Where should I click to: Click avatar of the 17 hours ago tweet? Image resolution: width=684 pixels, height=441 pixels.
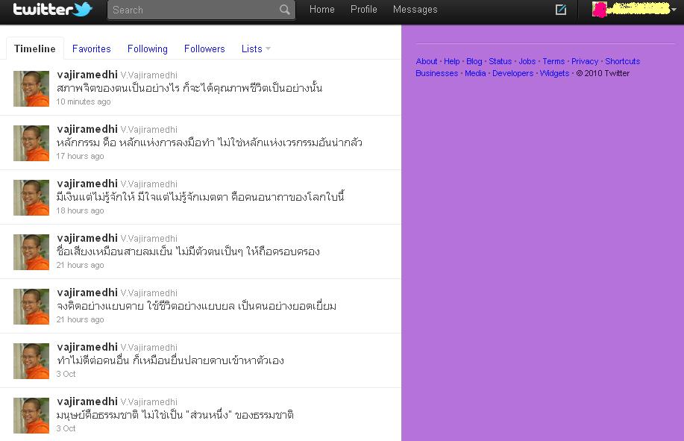click(x=31, y=143)
